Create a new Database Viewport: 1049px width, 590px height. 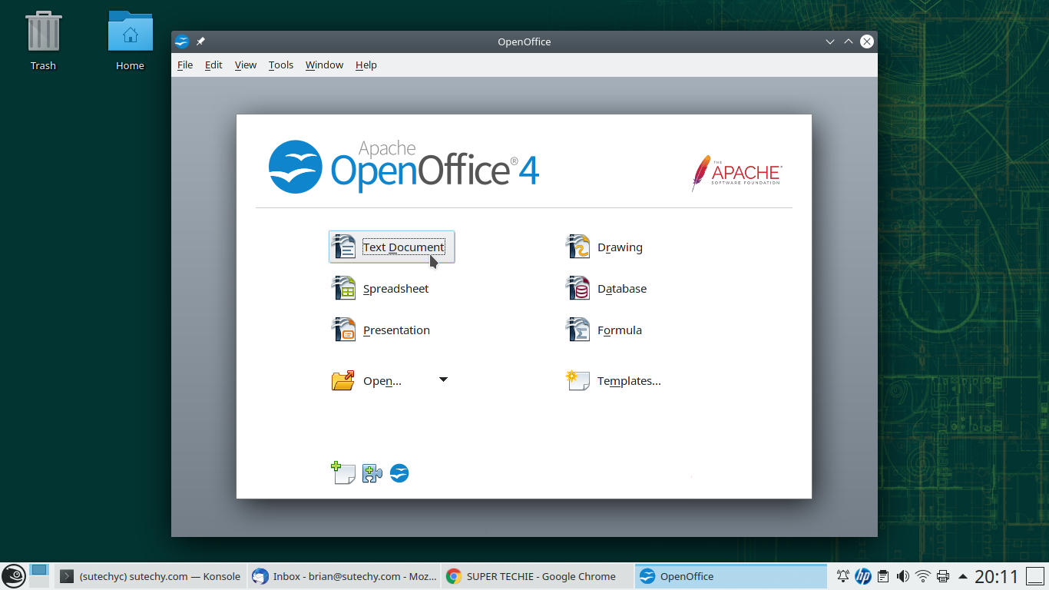pyautogui.click(x=606, y=289)
